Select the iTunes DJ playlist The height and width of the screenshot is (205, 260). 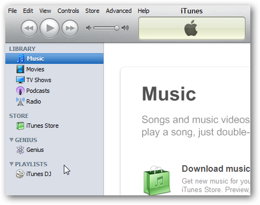tap(54, 174)
